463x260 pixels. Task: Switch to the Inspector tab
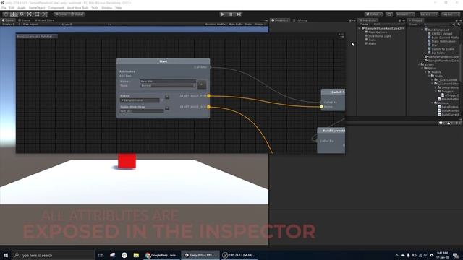click(x=280, y=20)
